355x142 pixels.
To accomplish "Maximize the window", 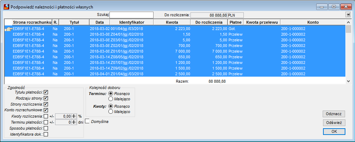I will click(x=334, y=7).
